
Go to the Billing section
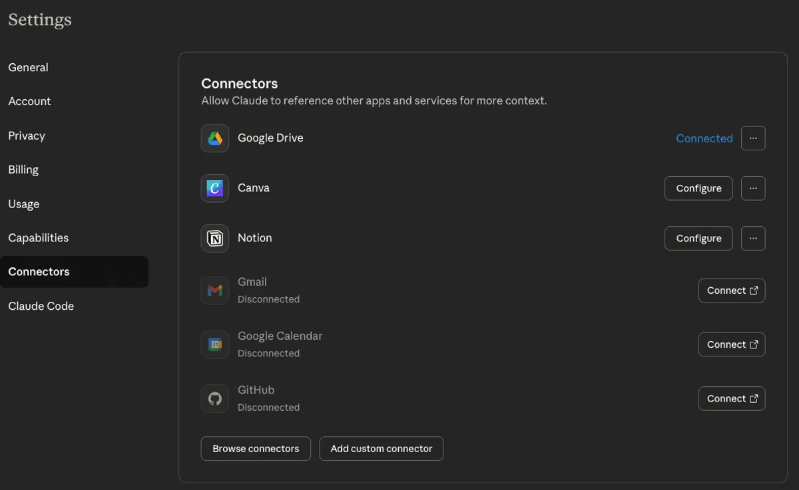23,169
